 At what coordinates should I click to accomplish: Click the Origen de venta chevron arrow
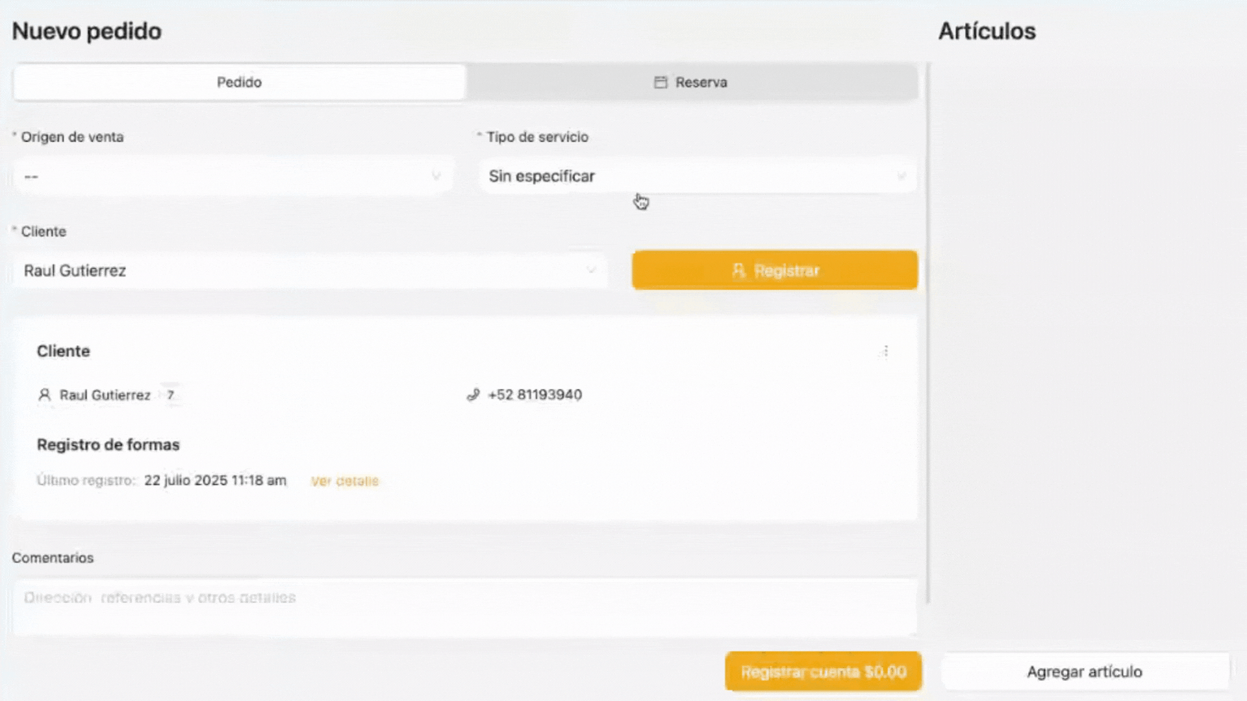tap(436, 176)
